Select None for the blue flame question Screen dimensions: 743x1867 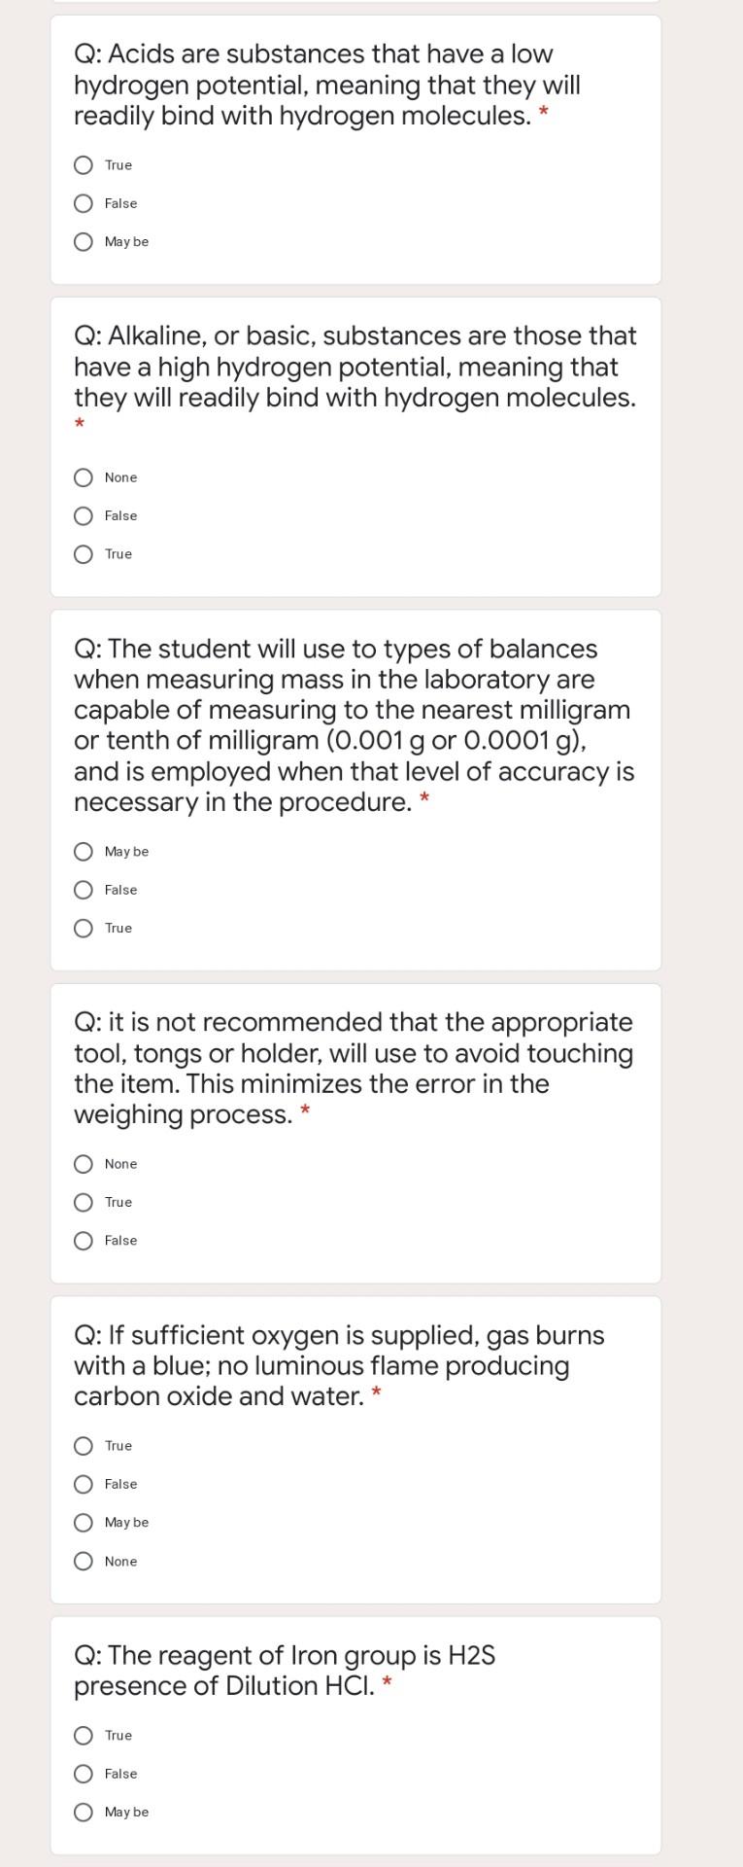(84, 1561)
